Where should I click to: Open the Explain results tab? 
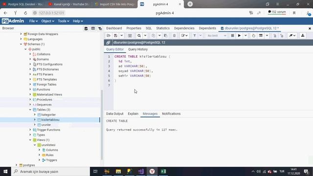[x=133, y=114]
